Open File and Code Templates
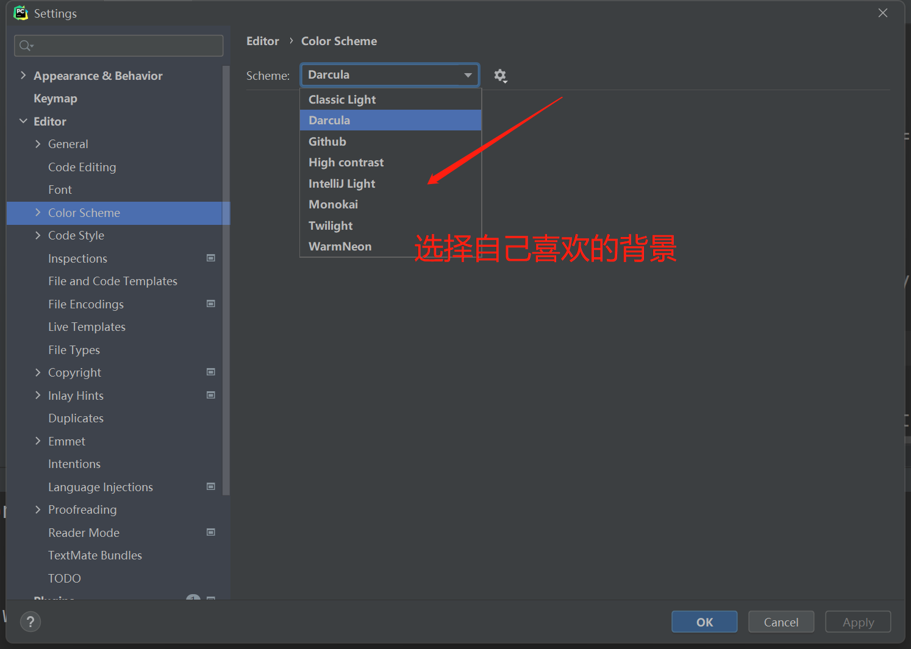 click(113, 281)
